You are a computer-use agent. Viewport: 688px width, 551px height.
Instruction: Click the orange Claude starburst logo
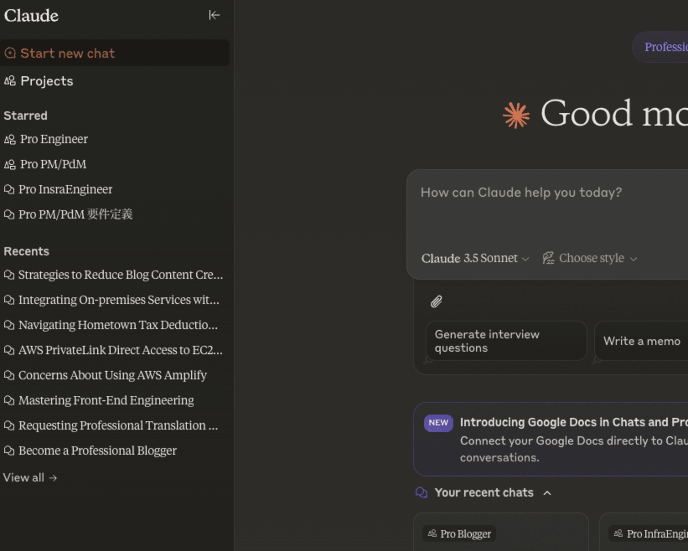(x=516, y=115)
